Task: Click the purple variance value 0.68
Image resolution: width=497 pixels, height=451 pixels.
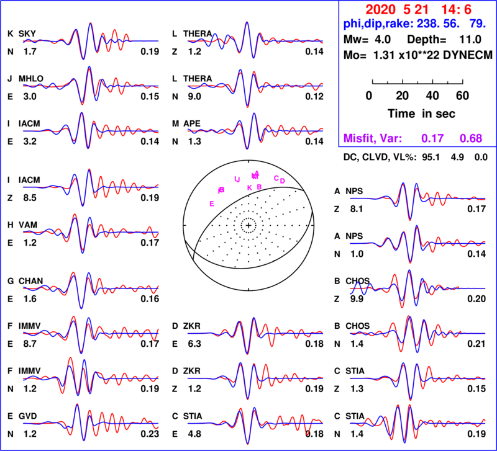Action: point(471,138)
